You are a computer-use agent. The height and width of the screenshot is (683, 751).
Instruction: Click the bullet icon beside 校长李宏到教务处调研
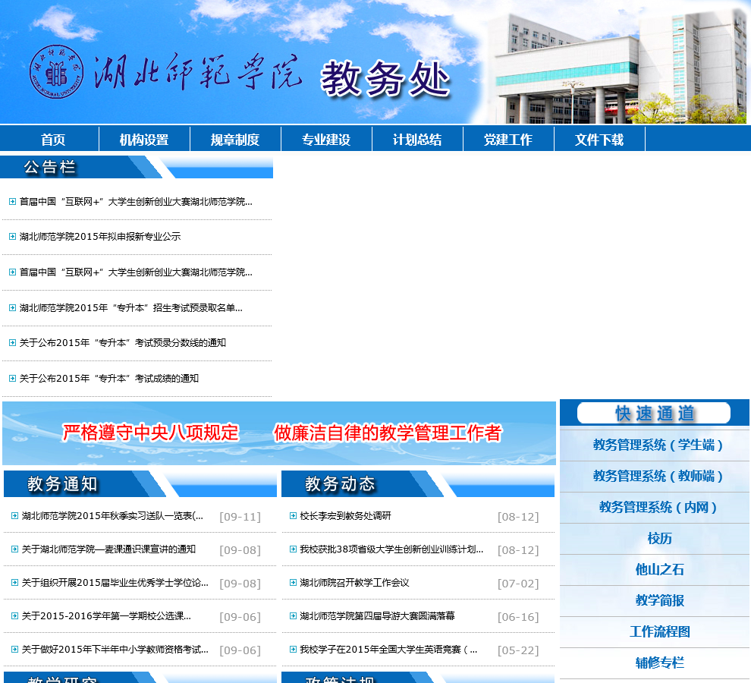(293, 516)
